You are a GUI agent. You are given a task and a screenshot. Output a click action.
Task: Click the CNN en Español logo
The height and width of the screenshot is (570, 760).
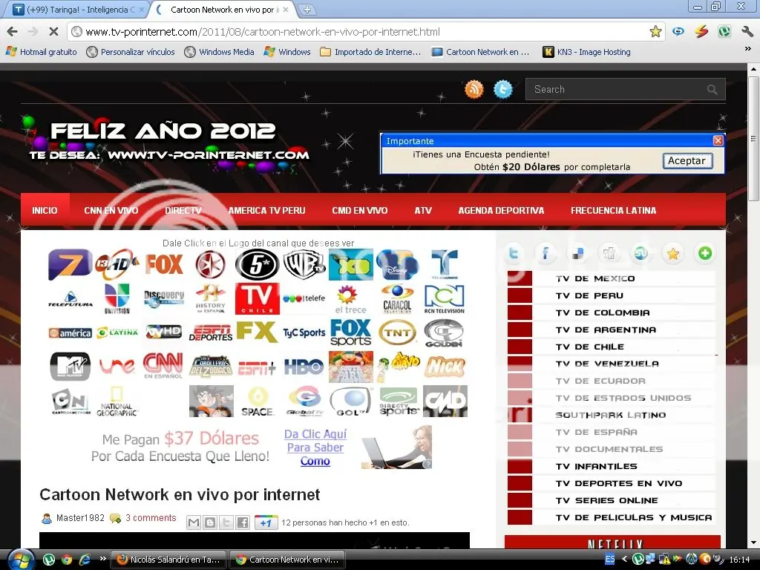163,366
